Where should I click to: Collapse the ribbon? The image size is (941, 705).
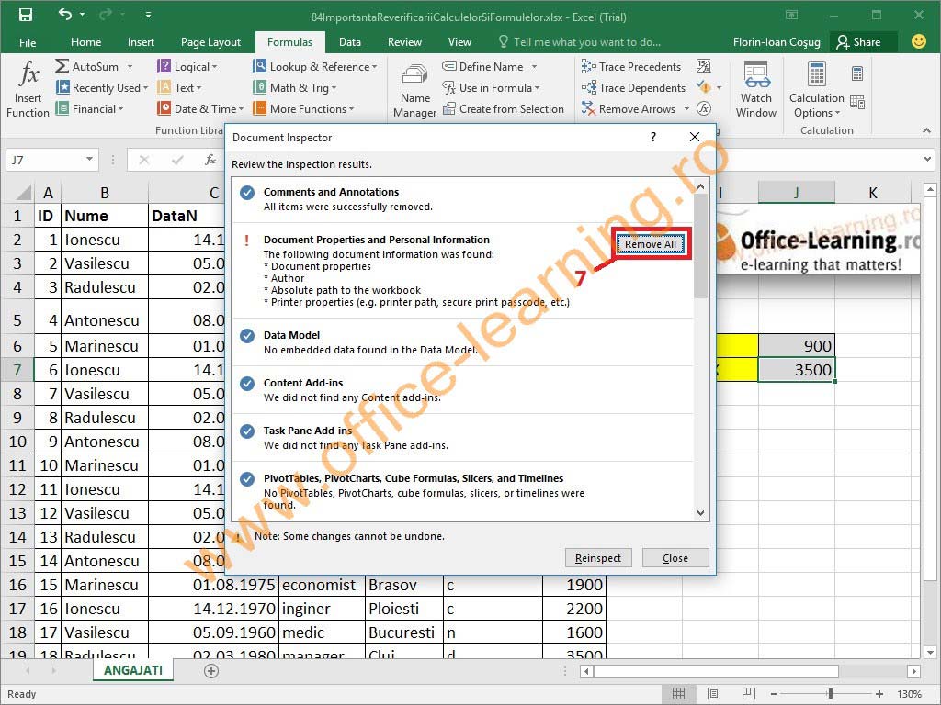[926, 130]
